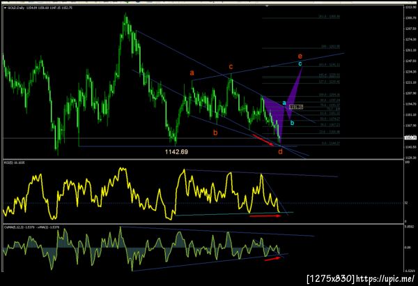Viewport: 418px width, 286px height.
Task: Select the orange wave label b
Action: pos(215,133)
